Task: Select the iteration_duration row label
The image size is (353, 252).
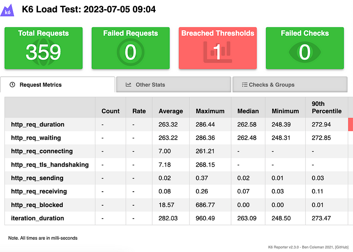Action: pyautogui.click(x=38, y=218)
